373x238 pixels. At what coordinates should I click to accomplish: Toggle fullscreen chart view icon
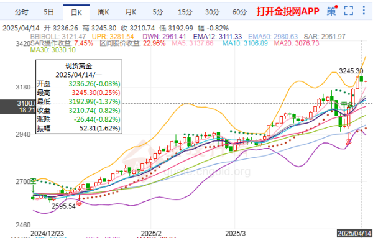coord(349,11)
